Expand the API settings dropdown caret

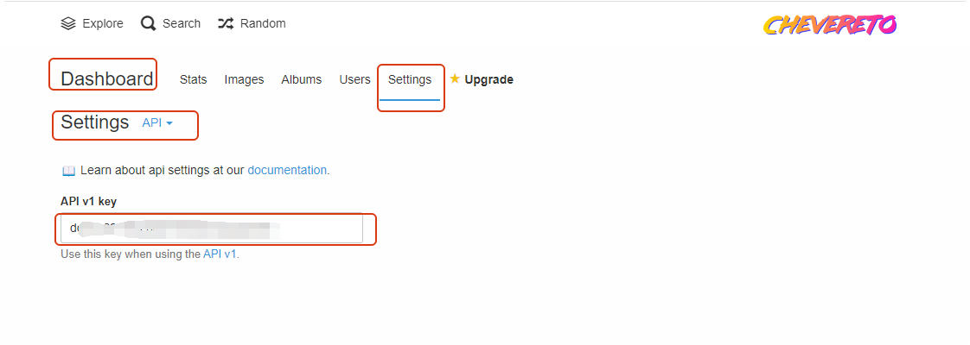pyautogui.click(x=169, y=123)
